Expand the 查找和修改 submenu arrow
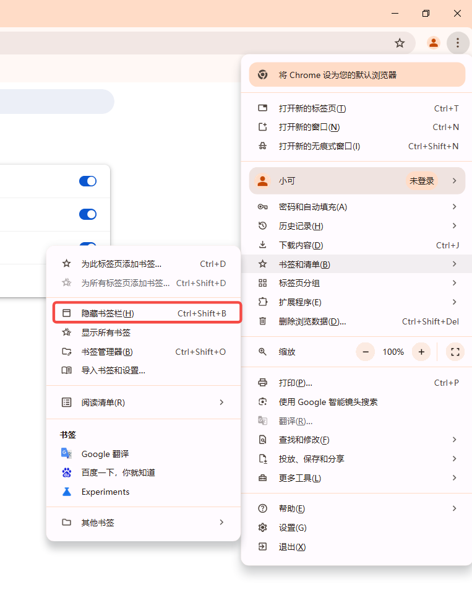Screen dimensions: 472x592 coord(455,440)
